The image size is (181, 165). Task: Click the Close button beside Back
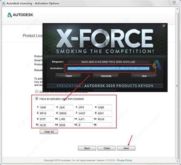[106, 148]
